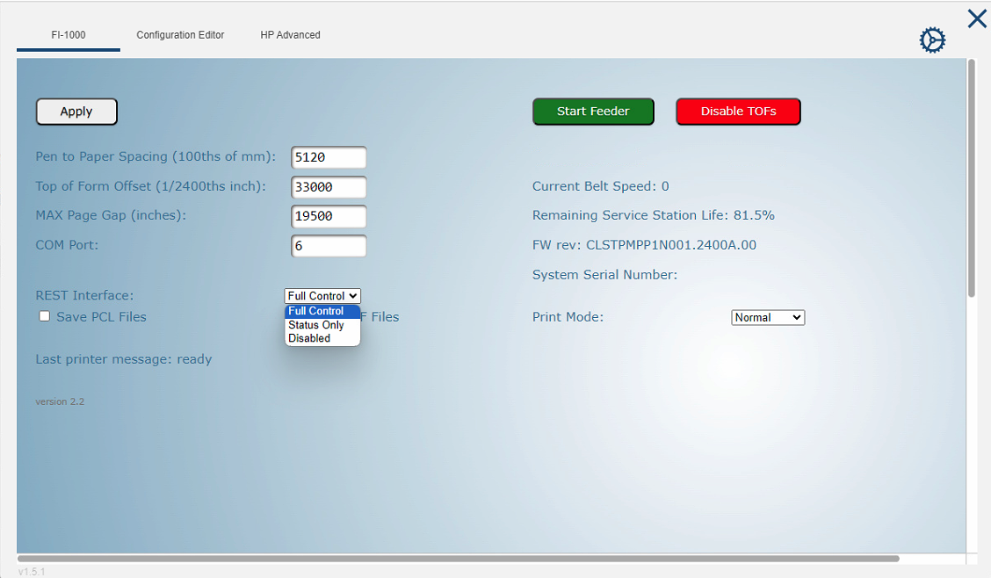
Task: Click the COM Port input field
Action: [x=329, y=246]
